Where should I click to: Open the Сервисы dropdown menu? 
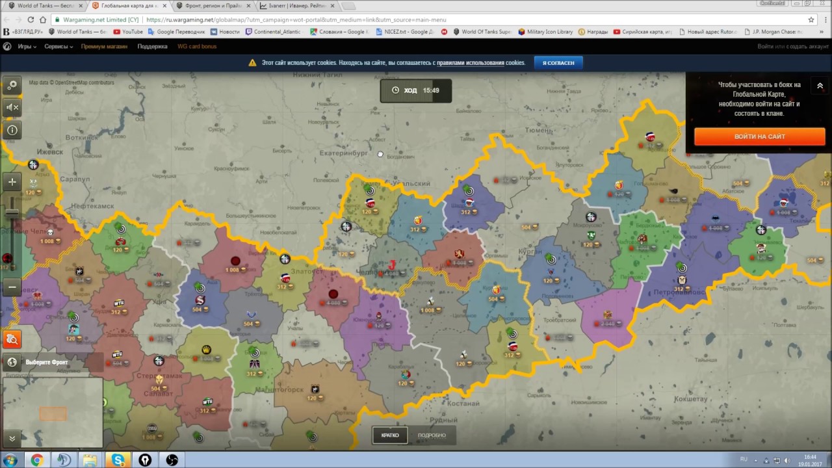point(58,47)
